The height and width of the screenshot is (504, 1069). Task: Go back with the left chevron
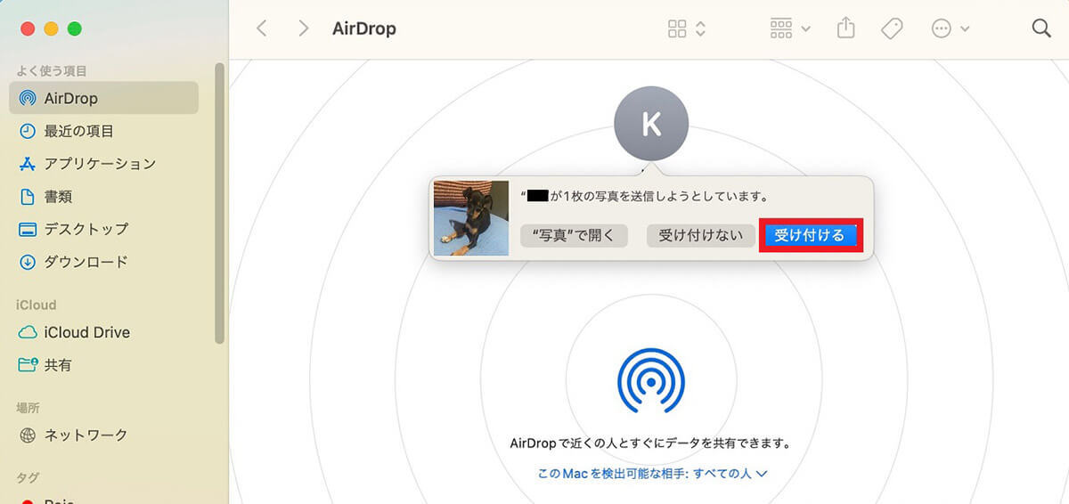tap(261, 28)
